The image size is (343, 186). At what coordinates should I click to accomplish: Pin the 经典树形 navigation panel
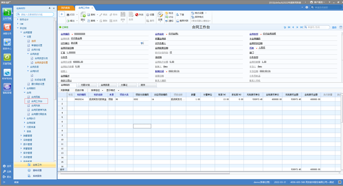pos(50,8)
